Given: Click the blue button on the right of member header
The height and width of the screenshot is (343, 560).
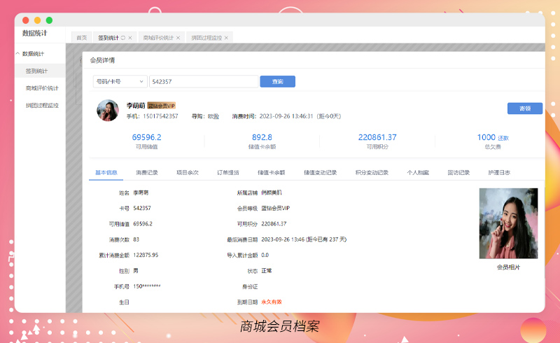Looking at the screenshot, I should (524, 108).
